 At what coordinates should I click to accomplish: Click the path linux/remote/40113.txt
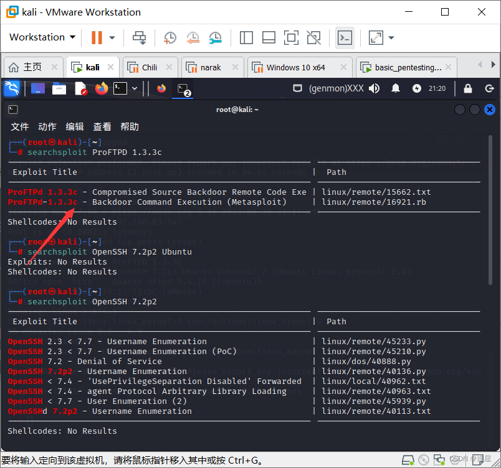click(x=376, y=411)
